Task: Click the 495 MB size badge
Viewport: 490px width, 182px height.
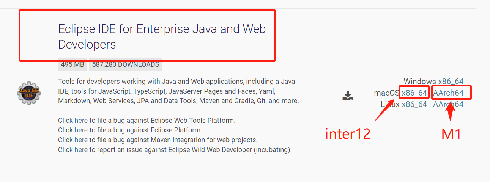Action: coord(72,64)
